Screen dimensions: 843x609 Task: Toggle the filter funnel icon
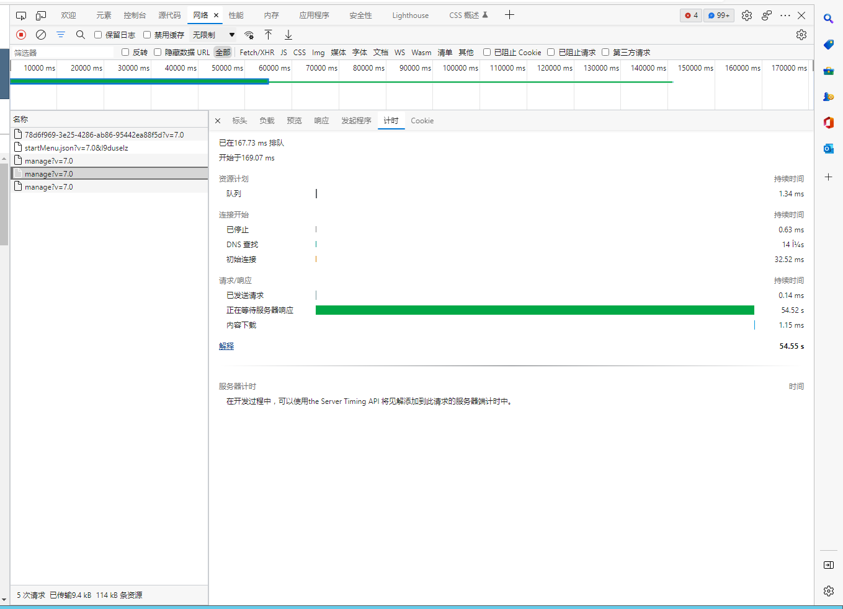61,35
